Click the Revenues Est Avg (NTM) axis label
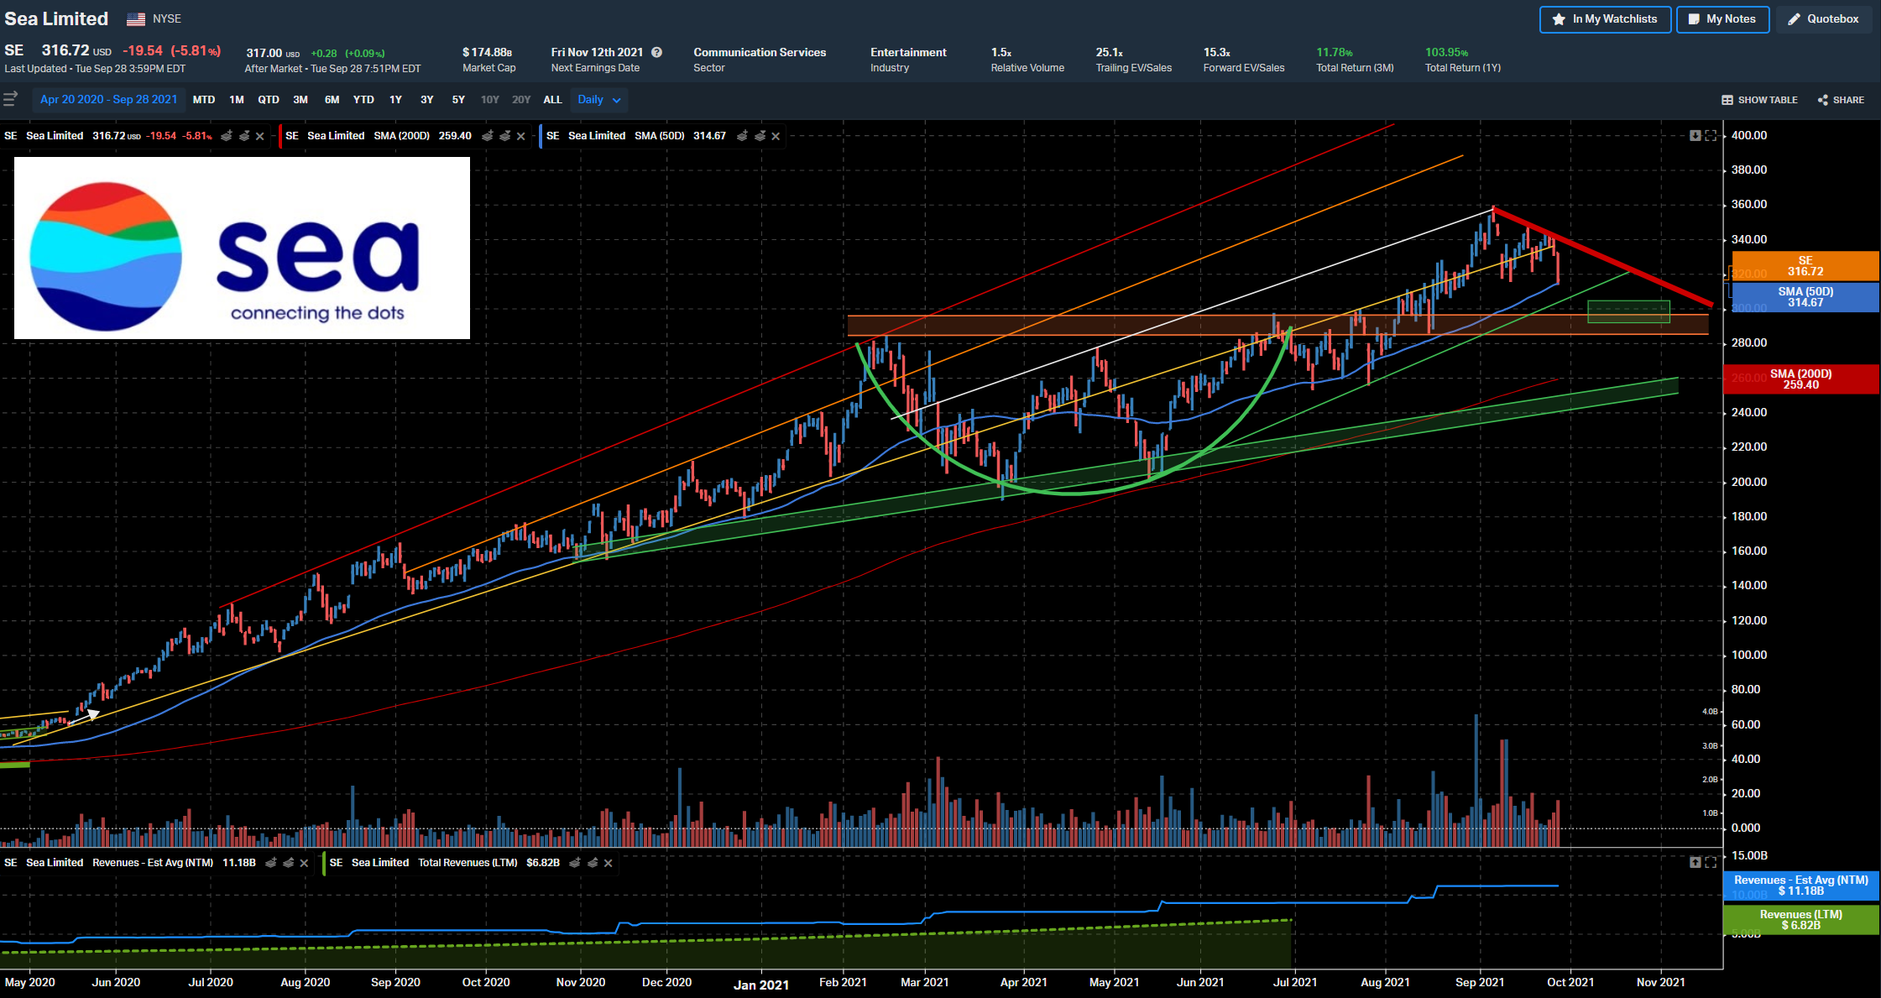Image resolution: width=1881 pixels, height=998 pixels. (x=1801, y=886)
